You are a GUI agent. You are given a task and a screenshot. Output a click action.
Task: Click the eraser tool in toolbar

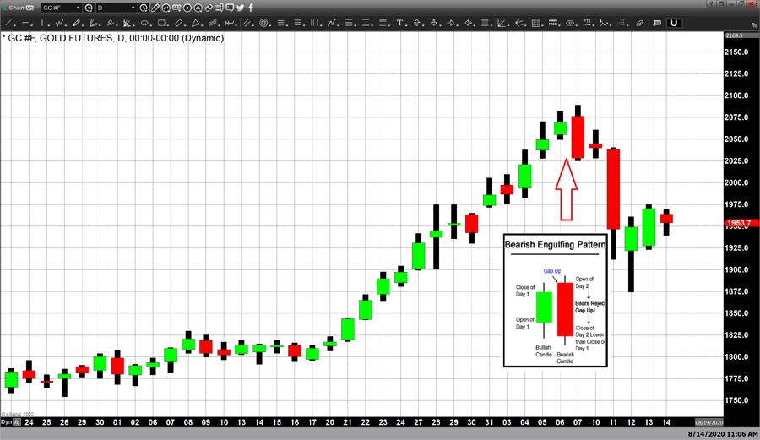tap(640, 23)
